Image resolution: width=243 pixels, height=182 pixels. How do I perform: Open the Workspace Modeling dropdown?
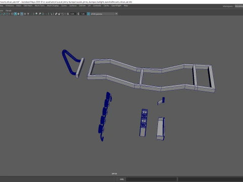point(239,6)
